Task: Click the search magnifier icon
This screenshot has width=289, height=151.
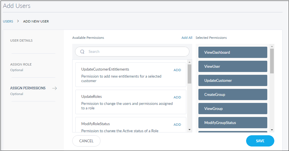Action: pos(82,52)
